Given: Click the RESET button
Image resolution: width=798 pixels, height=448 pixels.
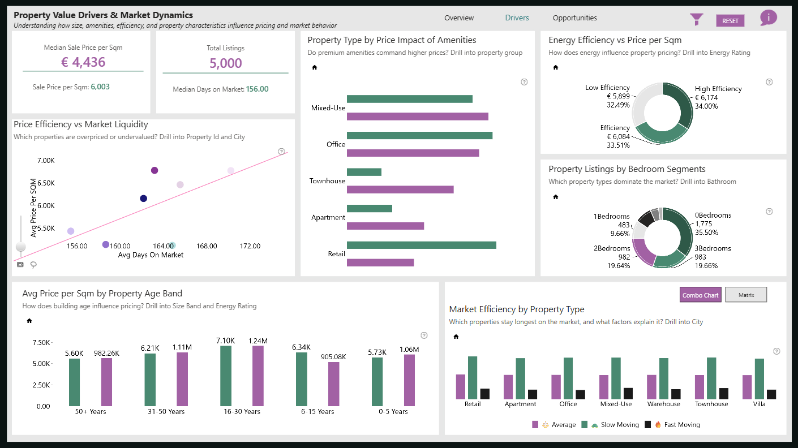Looking at the screenshot, I should pyautogui.click(x=730, y=21).
